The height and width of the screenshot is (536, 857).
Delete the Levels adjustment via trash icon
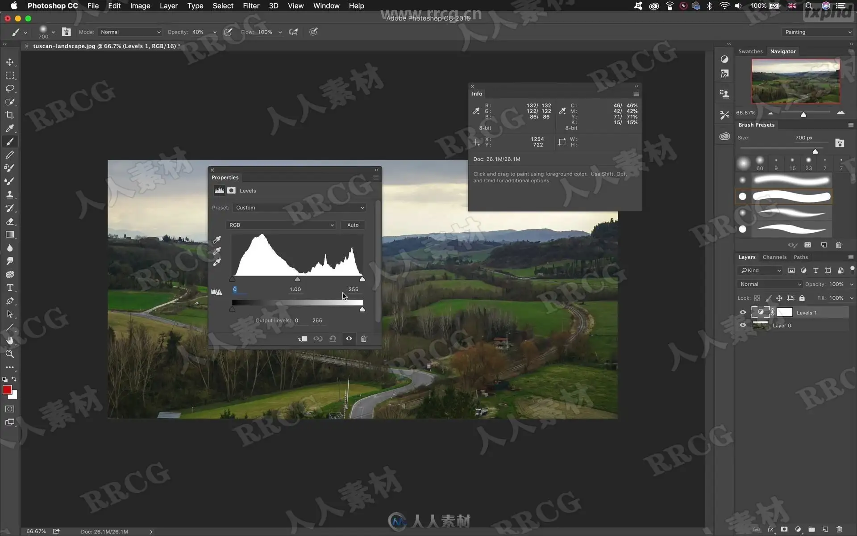(364, 339)
